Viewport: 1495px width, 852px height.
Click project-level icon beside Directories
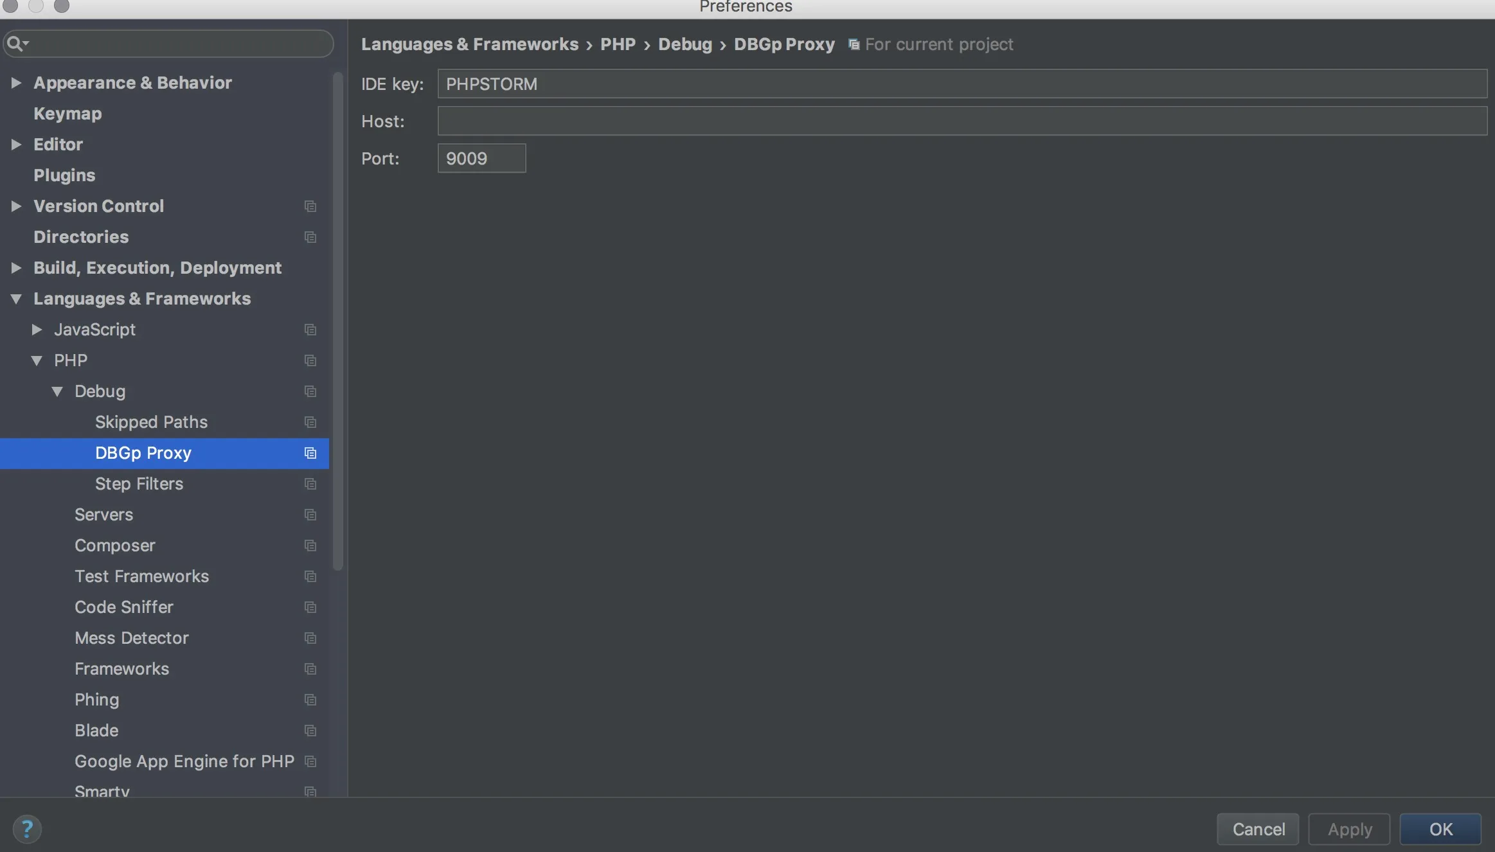tap(310, 237)
